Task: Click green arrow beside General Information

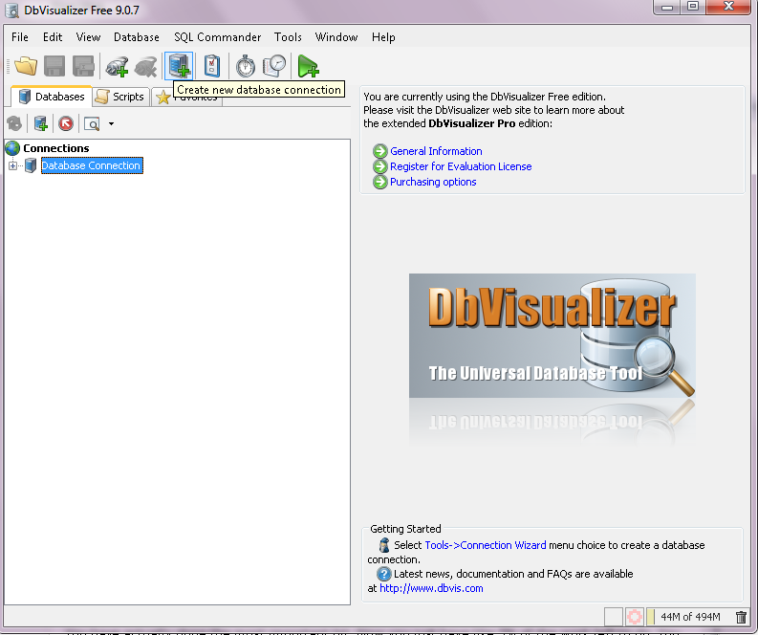Action: pyautogui.click(x=380, y=151)
